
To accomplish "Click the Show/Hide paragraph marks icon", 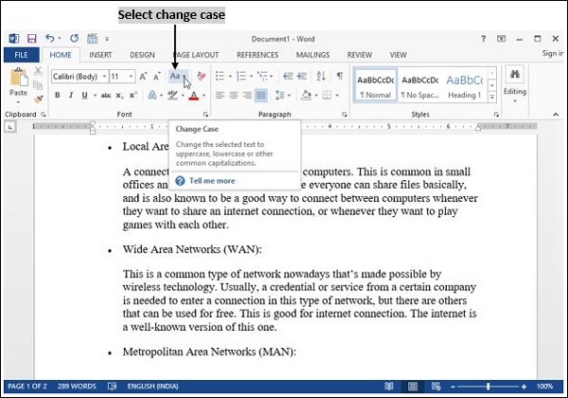I will pyautogui.click(x=339, y=76).
